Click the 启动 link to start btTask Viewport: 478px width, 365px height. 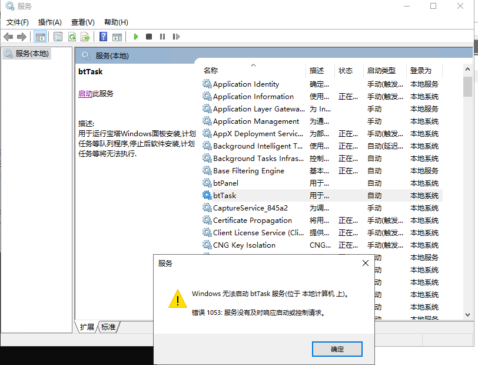pos(85,94)
